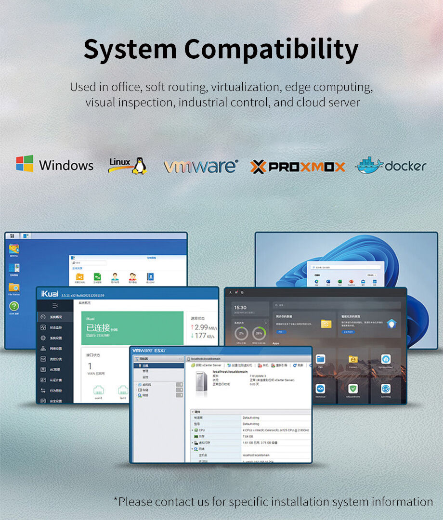Click the refresh button in ESXi toolbar
Image resolution: width=443 pixels, height=521 pixels.
298,365
